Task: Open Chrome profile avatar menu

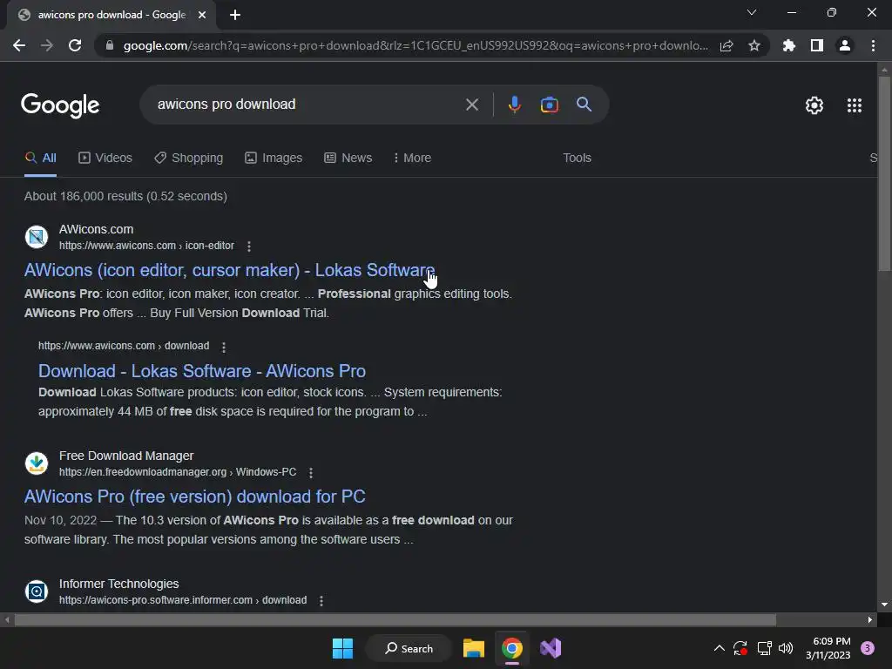Action: click(x=845, y=45)
